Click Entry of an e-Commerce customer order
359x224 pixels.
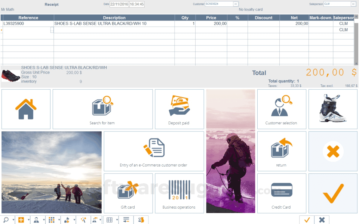coord(153,151)
